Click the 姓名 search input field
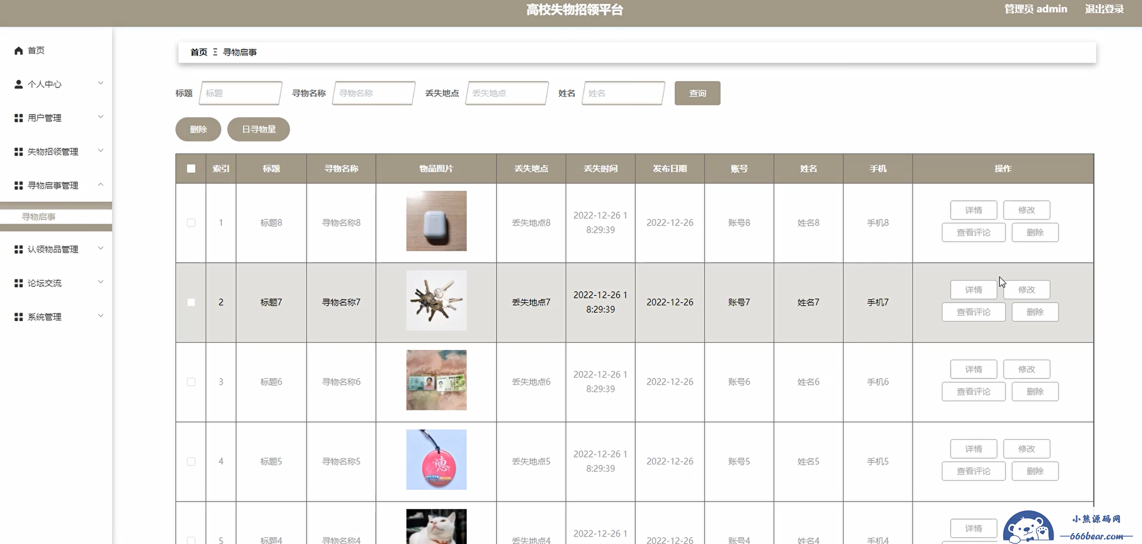The width and height of the screenshot is (1142, 544). pos(623,93)
